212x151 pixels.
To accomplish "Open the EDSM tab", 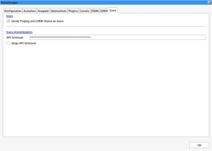I will click(x=104, y=11).
